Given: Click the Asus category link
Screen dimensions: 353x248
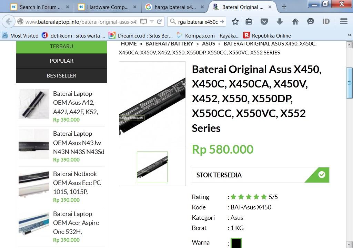Looking at the screenshot, I should pos(236,218).
